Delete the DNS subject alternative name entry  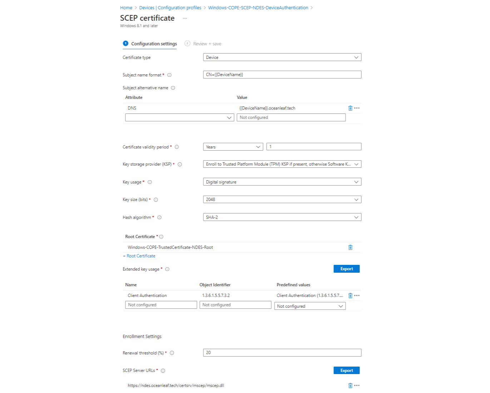point(350,108)
